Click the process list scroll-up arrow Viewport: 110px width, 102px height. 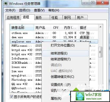click(x=100, y=27)
